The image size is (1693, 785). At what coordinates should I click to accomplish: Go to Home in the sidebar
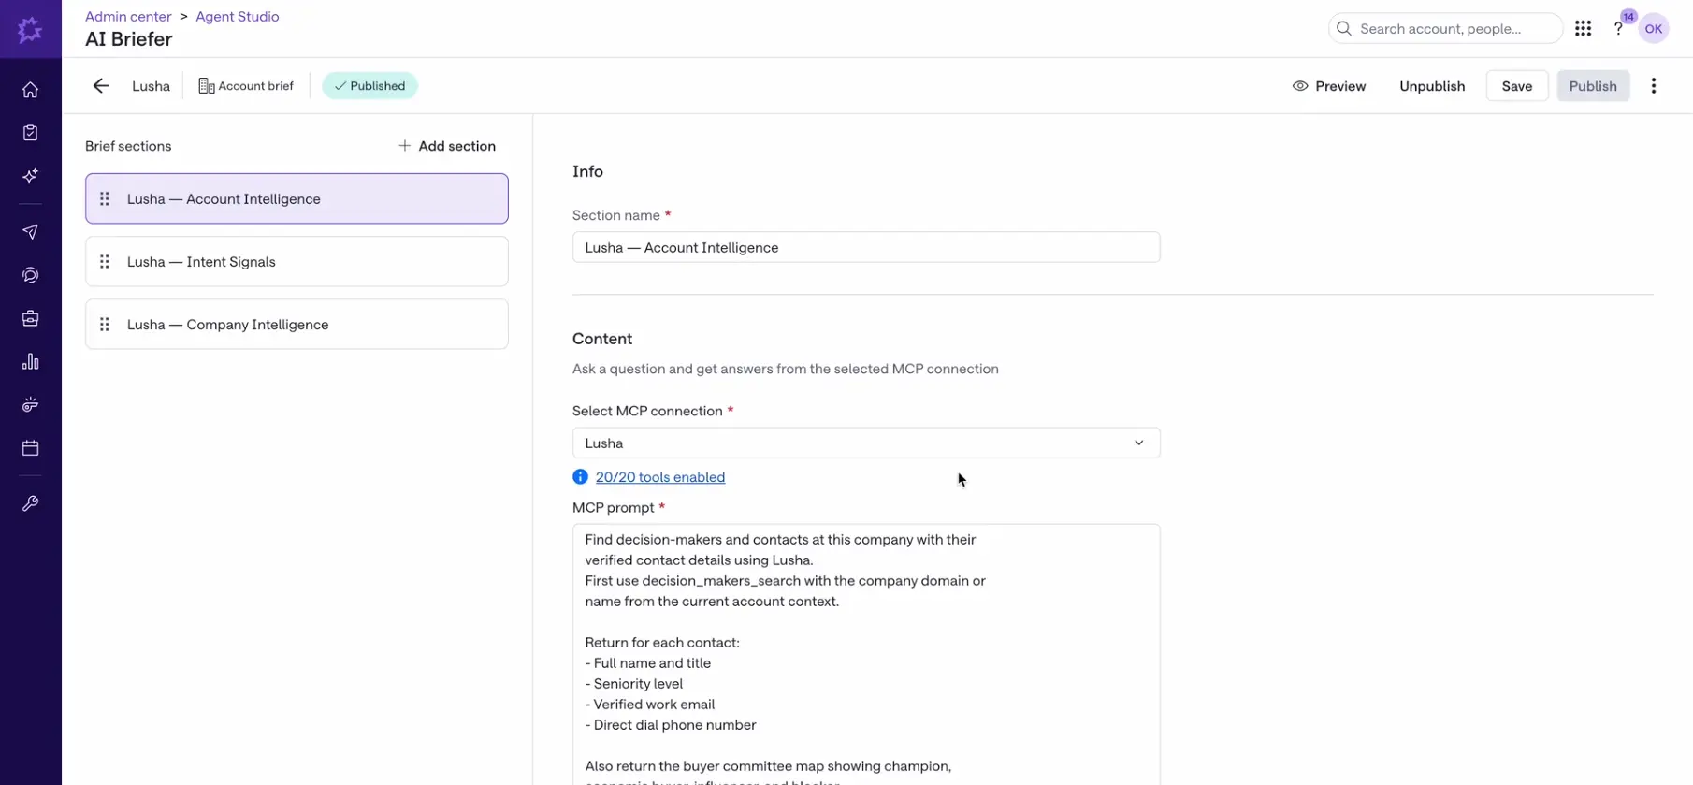pos(30,90)
